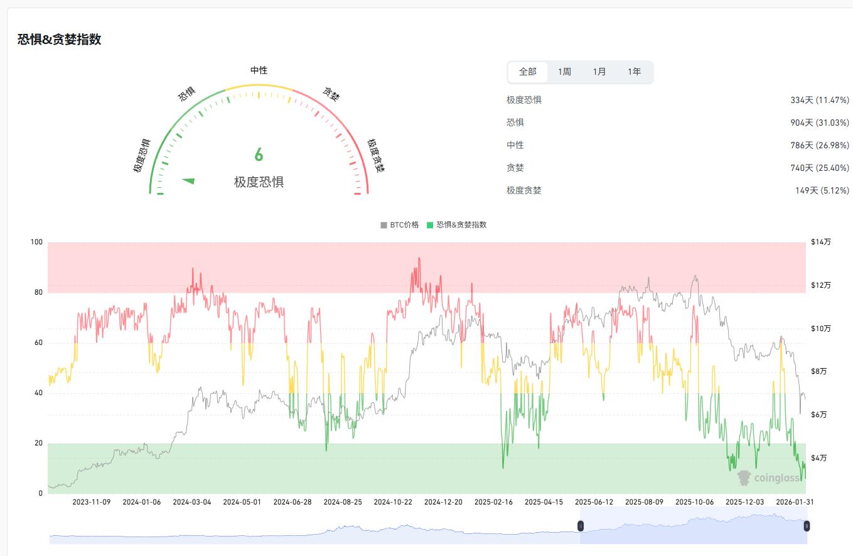
Task: Click the 2025-02-16 date on the x-axis
Action: [493, 502]
